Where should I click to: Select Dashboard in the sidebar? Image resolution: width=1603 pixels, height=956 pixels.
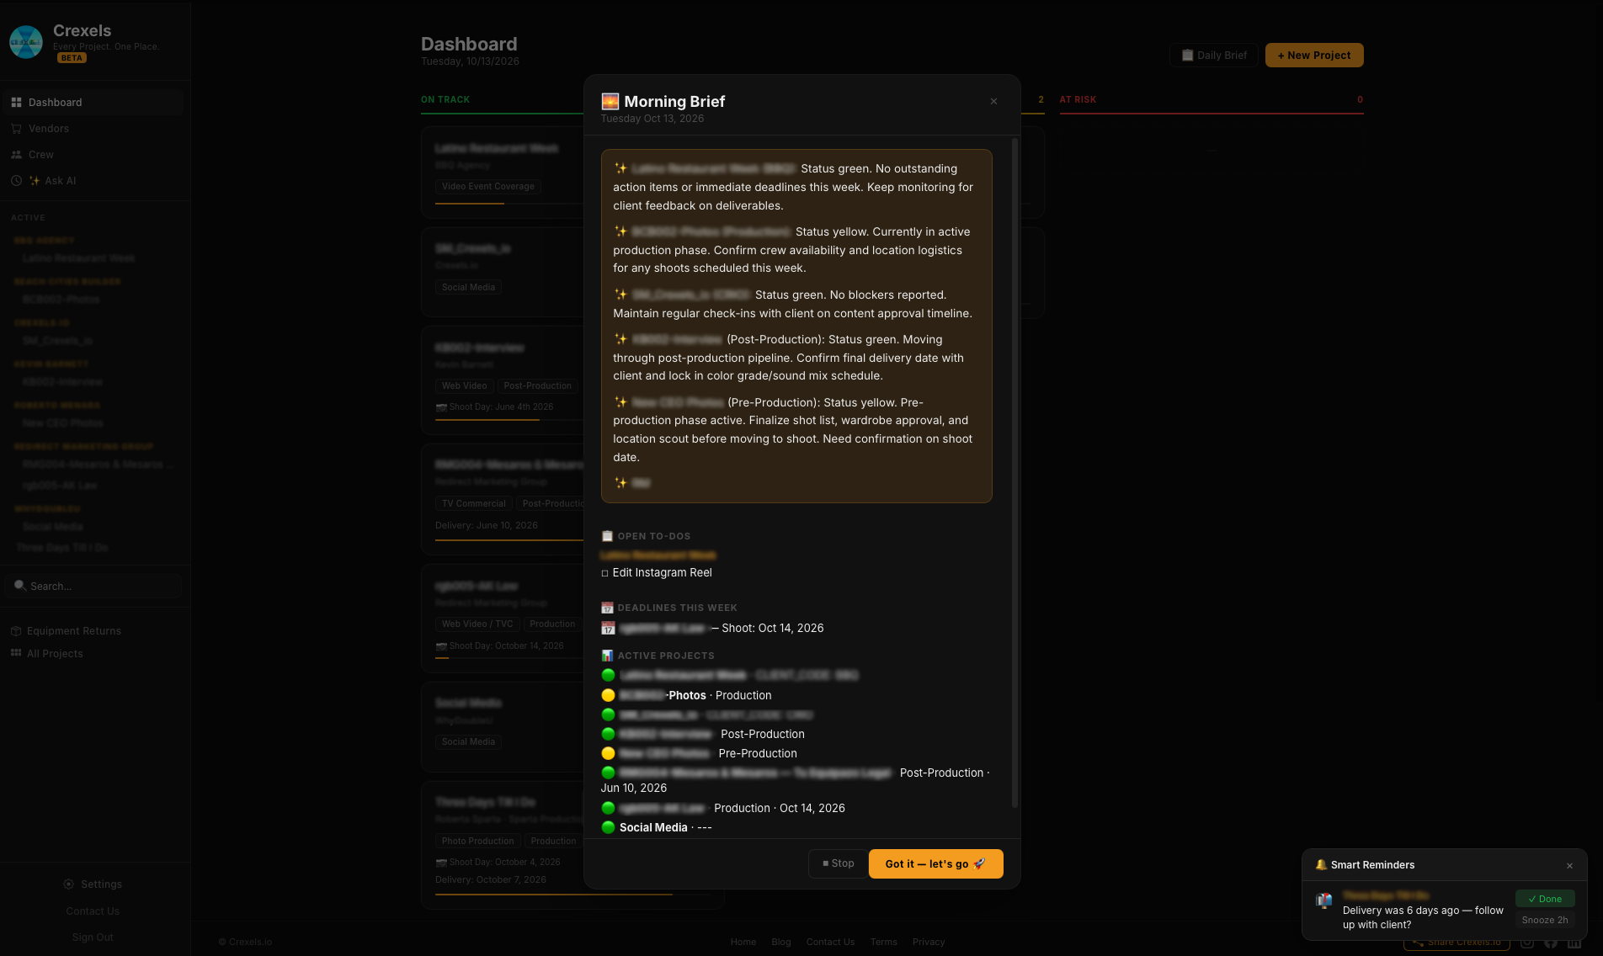pyautogui.click(x=93, y=103)
